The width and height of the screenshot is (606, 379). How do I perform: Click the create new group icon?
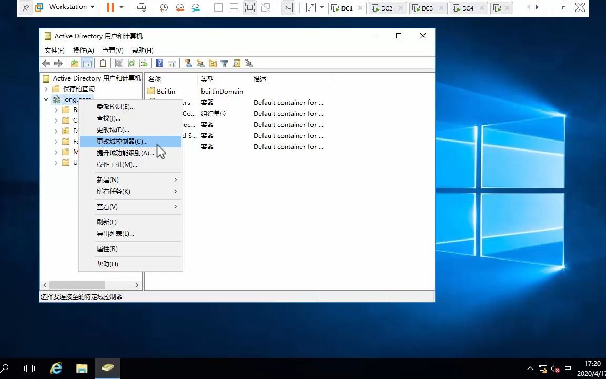pos(200,63)
